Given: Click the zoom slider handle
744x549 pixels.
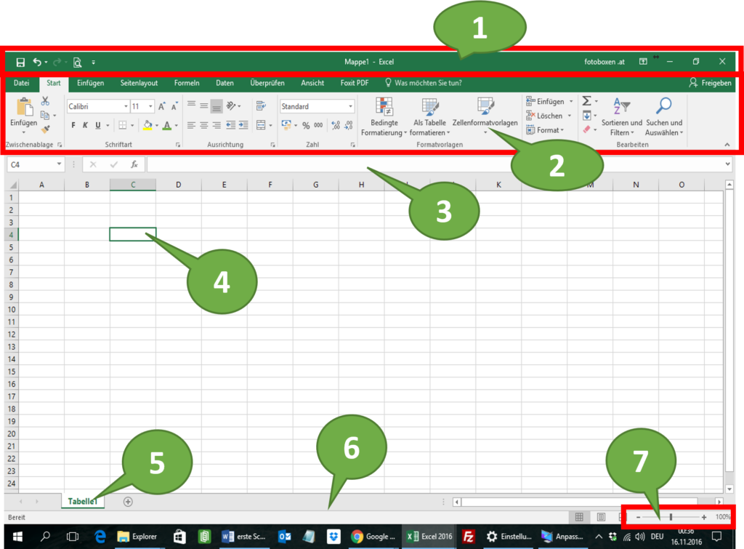Looking at the screenshot, I should click(x=671, y=517).
